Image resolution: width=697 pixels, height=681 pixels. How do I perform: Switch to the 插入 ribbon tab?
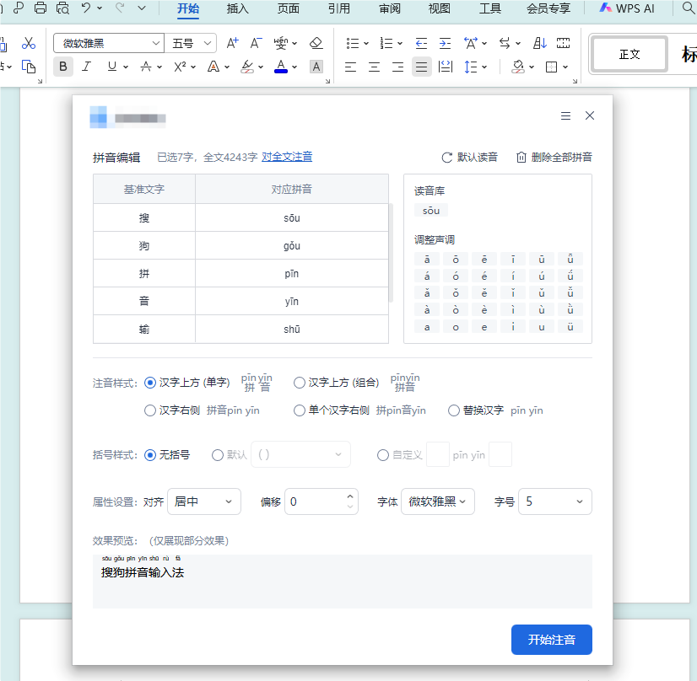[x=238, y=8]
